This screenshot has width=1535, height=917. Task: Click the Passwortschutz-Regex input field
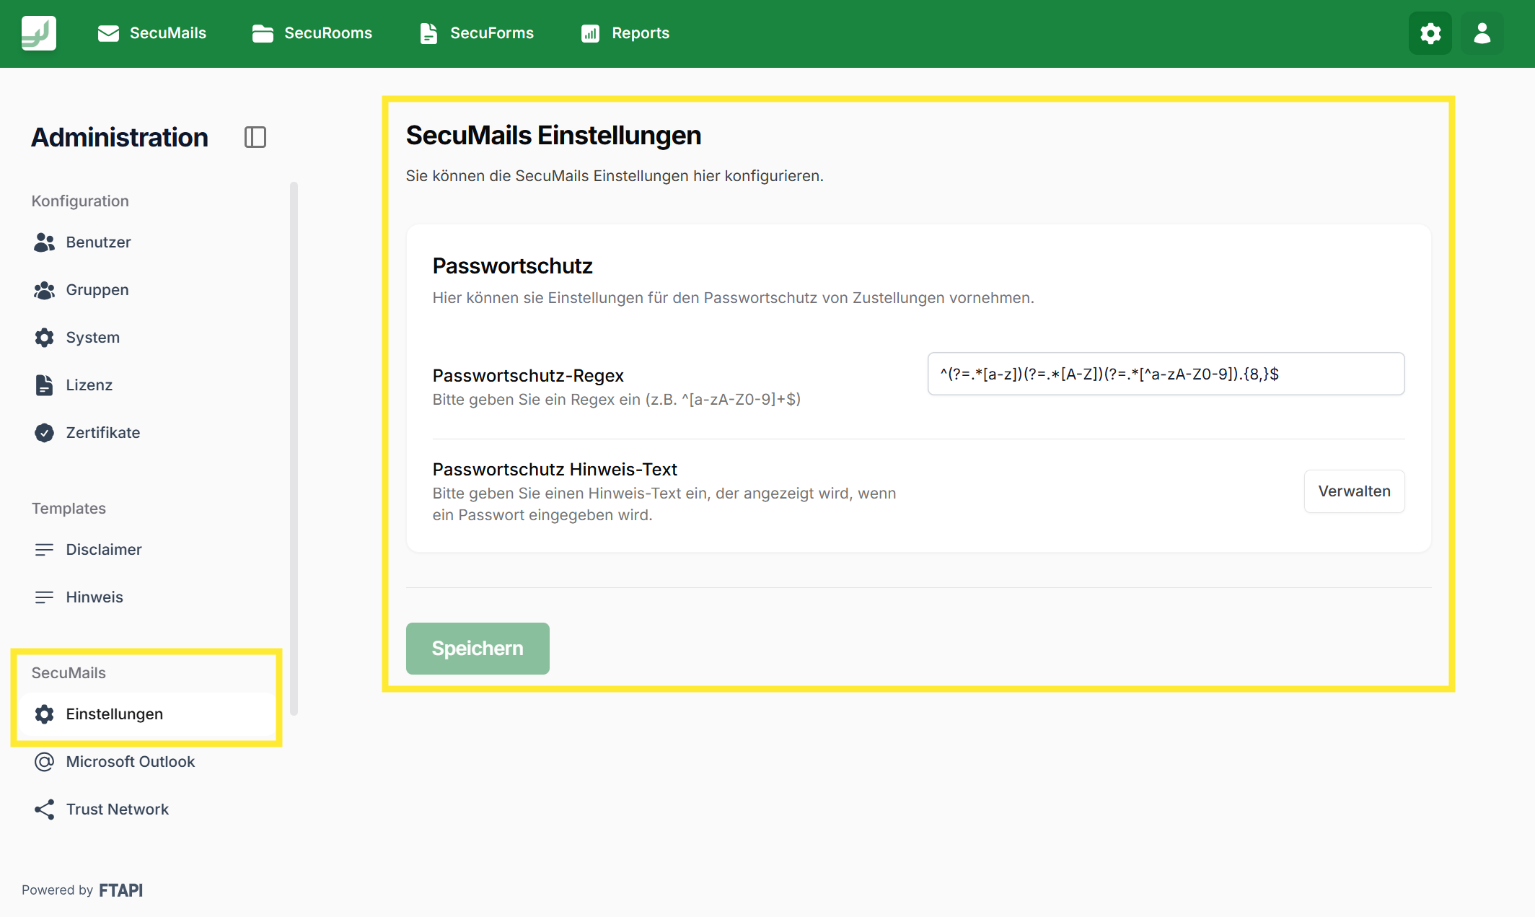1165,374
